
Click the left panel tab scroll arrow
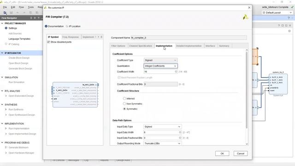[98, 37]
